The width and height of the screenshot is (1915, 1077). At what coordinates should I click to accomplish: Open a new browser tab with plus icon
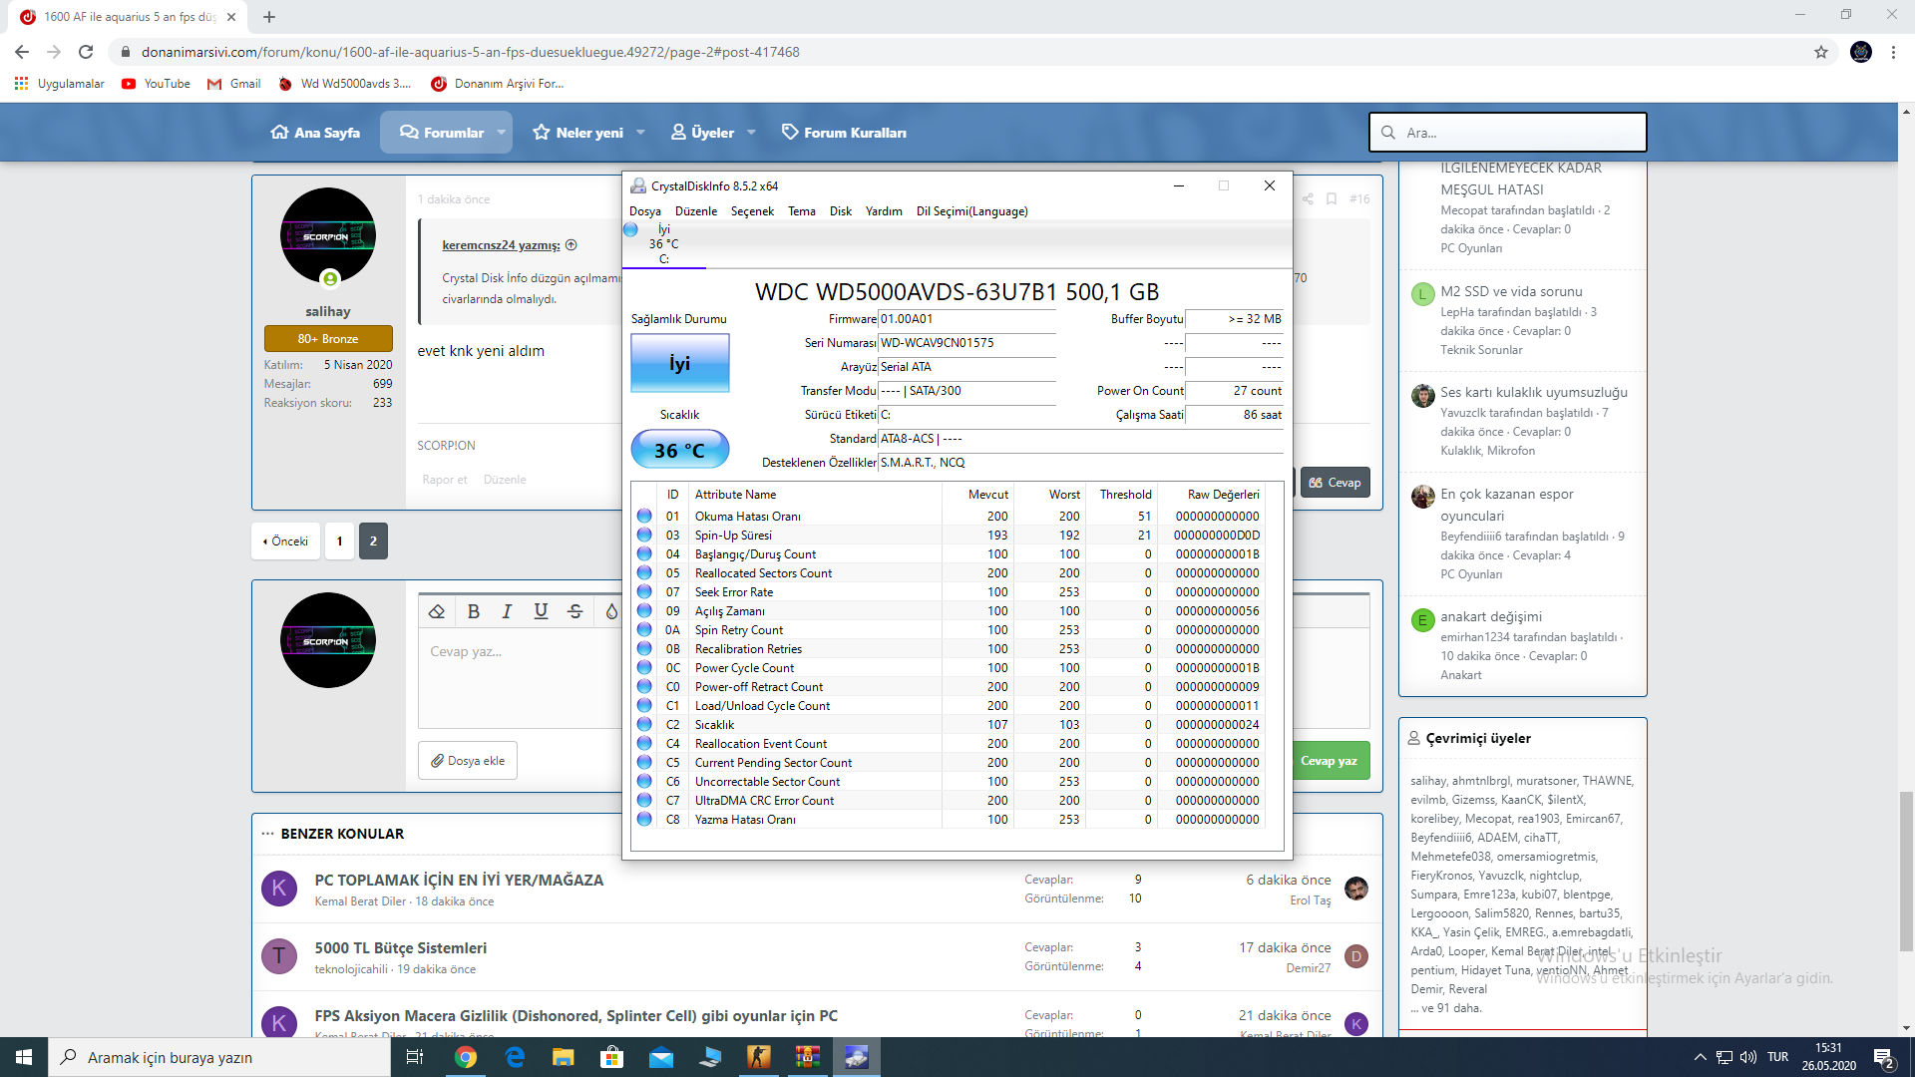(x=269, y=17)
